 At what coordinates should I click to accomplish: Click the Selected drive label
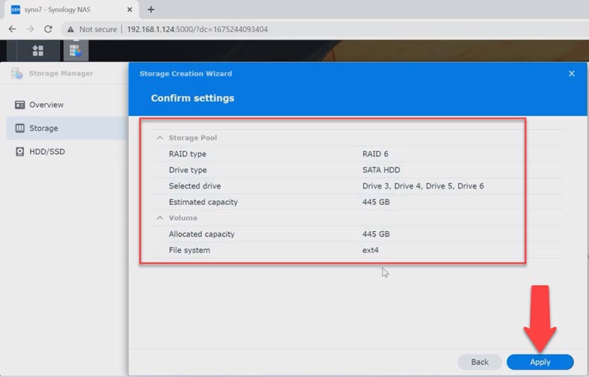click(194, 186)
